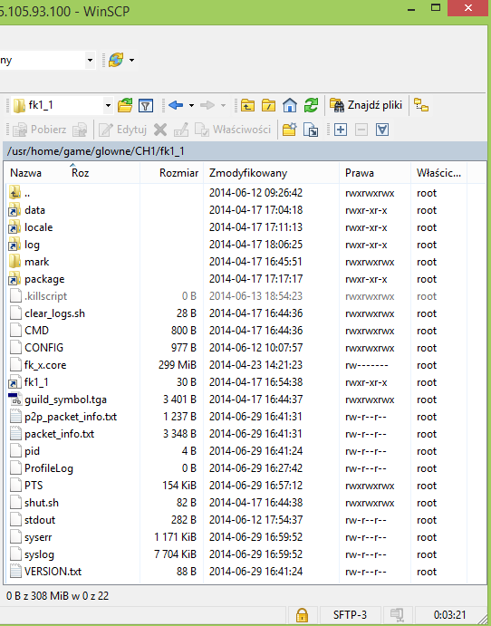
Task: Open the home directory icon
Action: tap(290, 105)
